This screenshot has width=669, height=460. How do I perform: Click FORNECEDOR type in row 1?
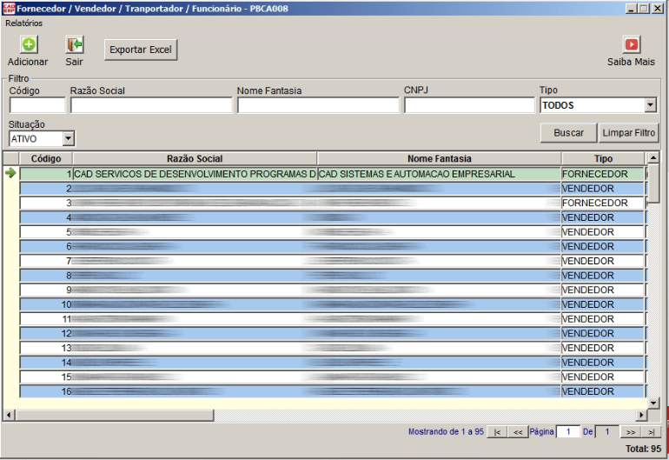(x=603, y=174)
